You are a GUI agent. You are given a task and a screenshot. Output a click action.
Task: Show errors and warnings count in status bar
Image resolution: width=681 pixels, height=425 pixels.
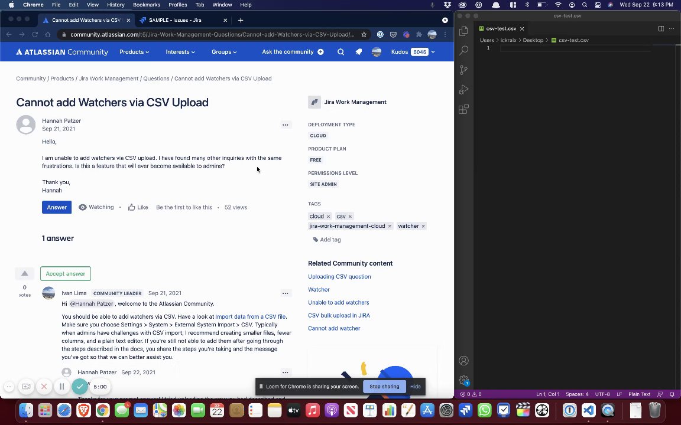[x=471, y=394]
